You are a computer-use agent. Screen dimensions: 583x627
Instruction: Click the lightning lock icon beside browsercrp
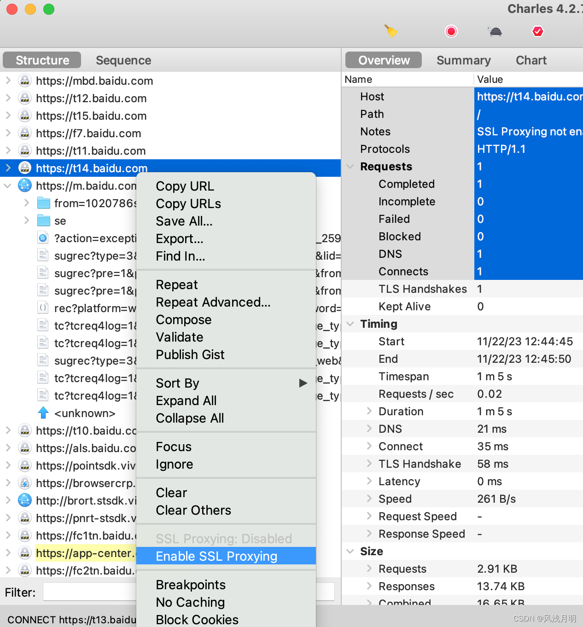25,483
